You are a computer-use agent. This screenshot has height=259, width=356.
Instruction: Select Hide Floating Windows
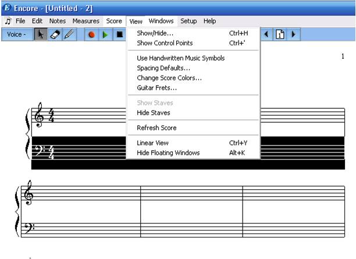click(168, 153)
